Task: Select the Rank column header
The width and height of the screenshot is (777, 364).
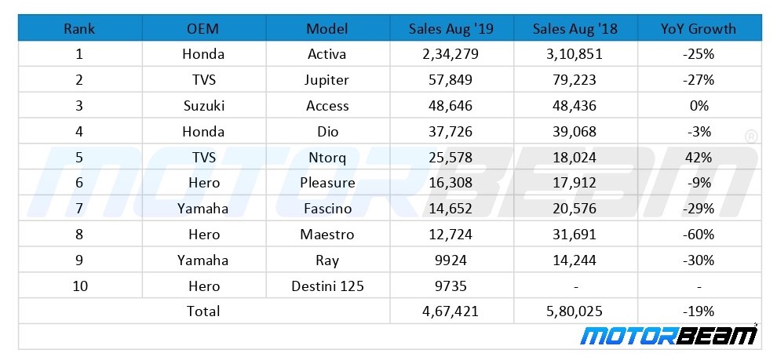Action: pyautogui.click(x=80, y=29)
